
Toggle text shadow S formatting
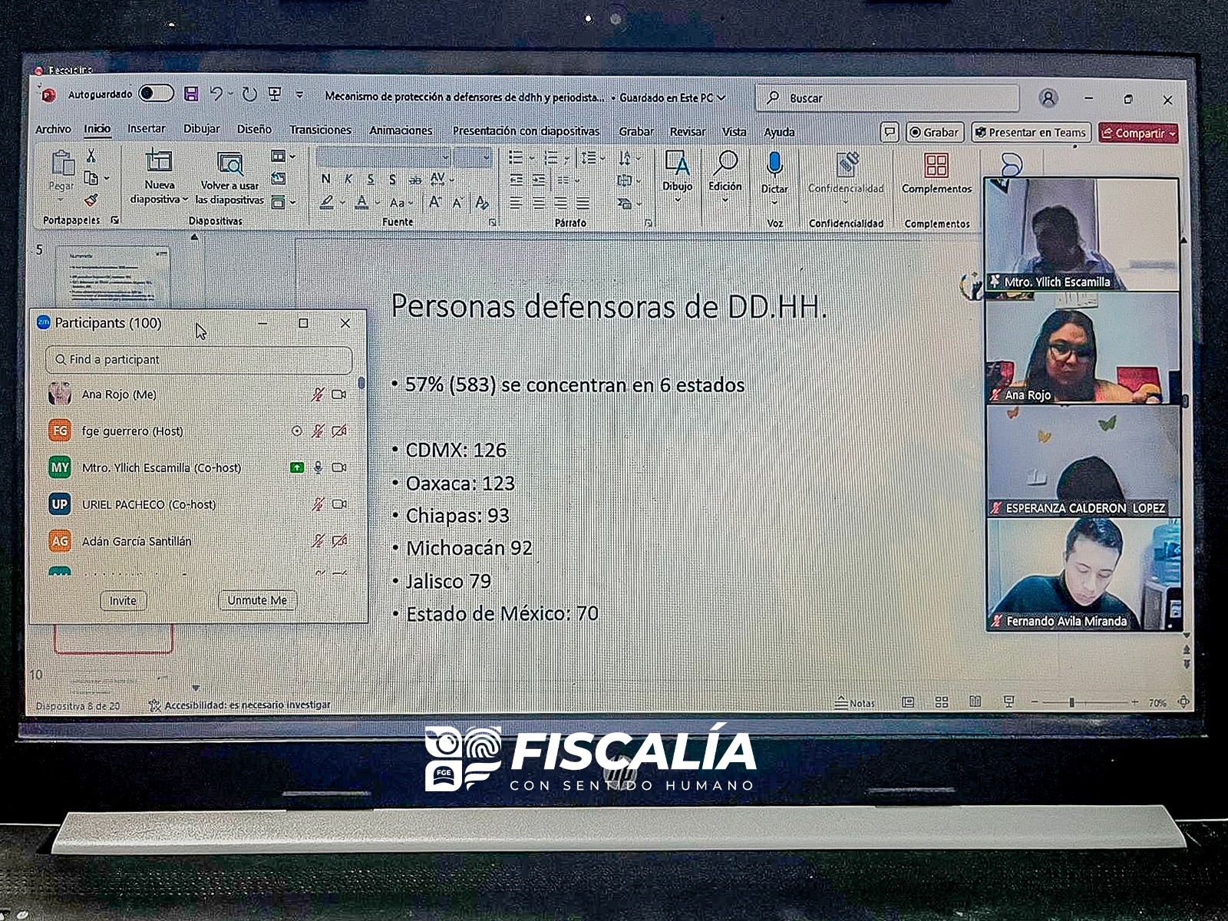pos(392,180)
